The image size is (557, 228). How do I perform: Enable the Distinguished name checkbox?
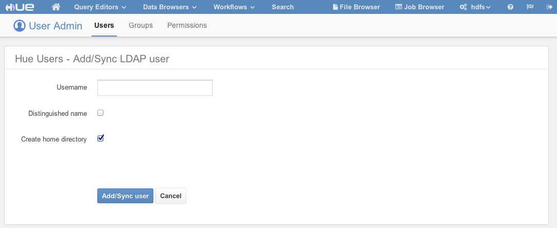(100, 113)
